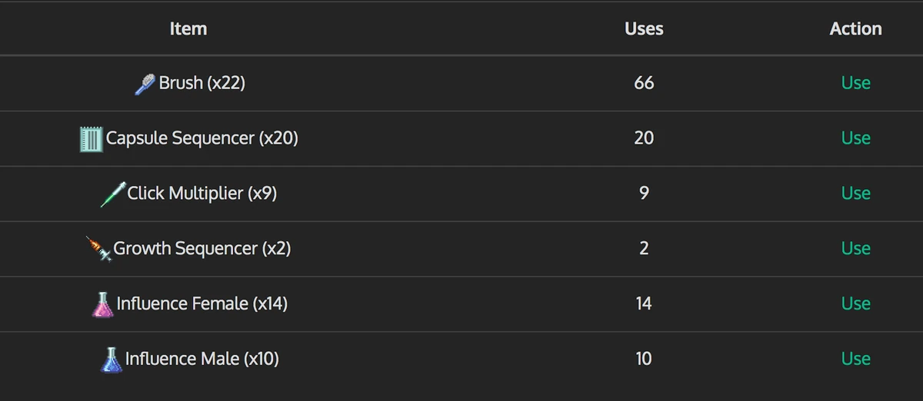Click the blue Influence Male flask icon
Screen dimensions: 923x401
tap(112, 360)
